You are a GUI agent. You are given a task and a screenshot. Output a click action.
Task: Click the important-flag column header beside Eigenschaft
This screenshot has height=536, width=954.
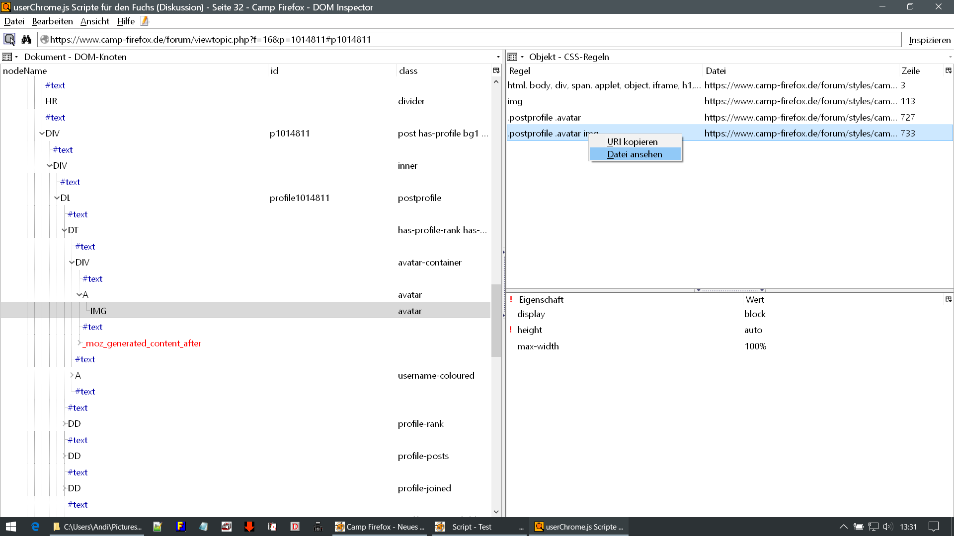[510, 299]
